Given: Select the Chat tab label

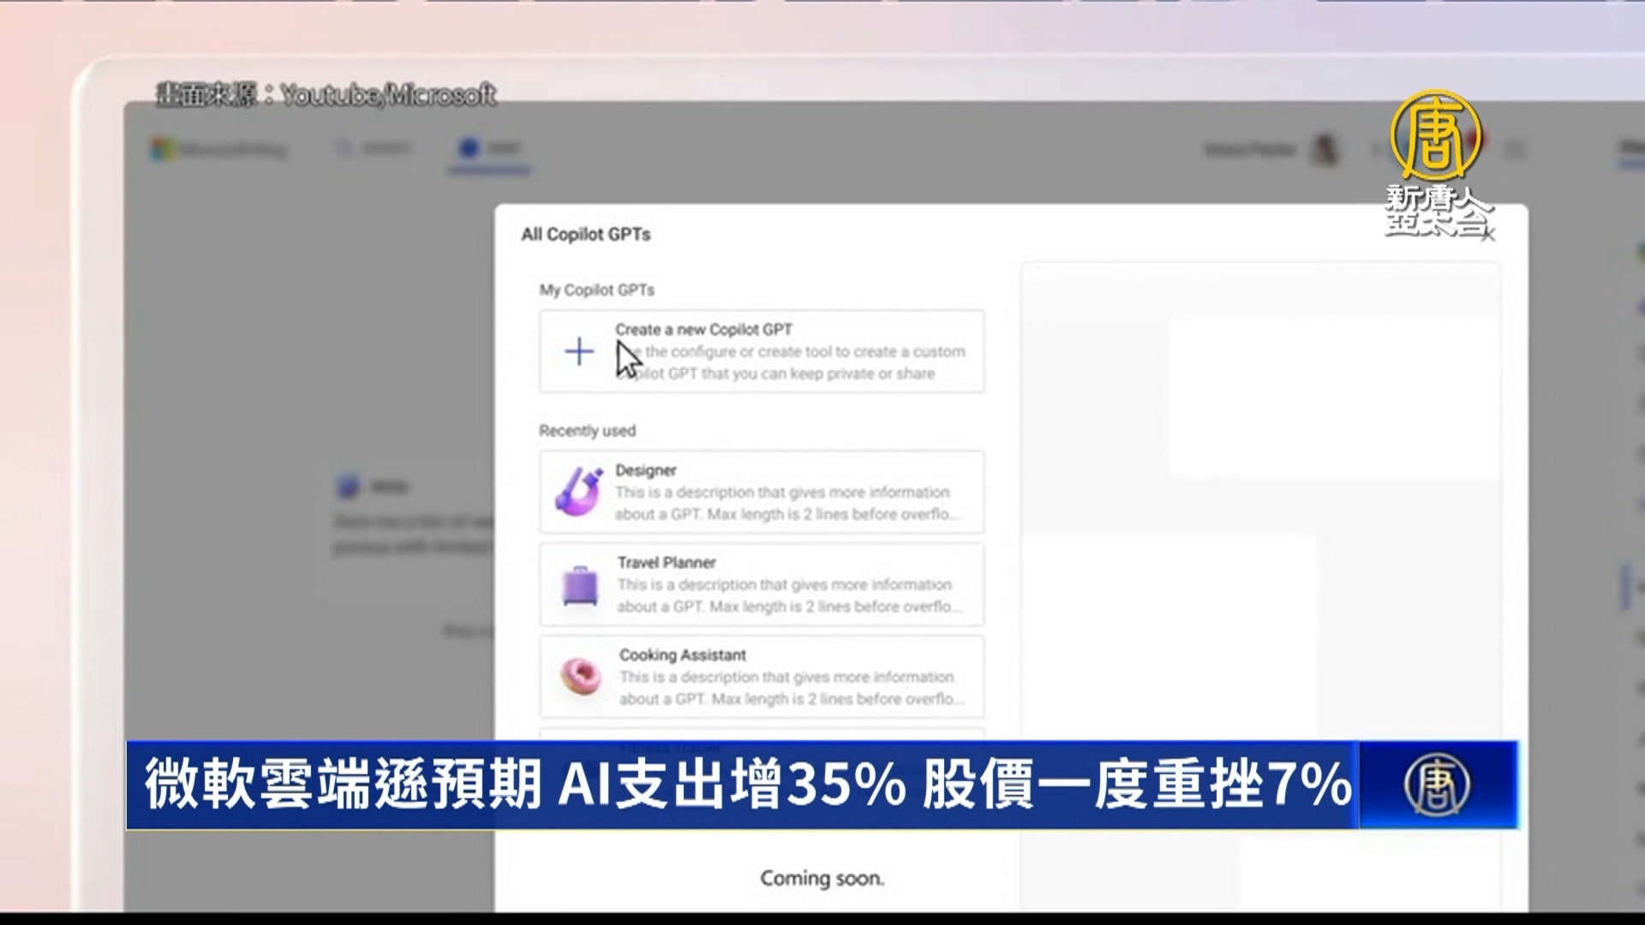Looking at the screenshot, I should [x=504, y=149].
